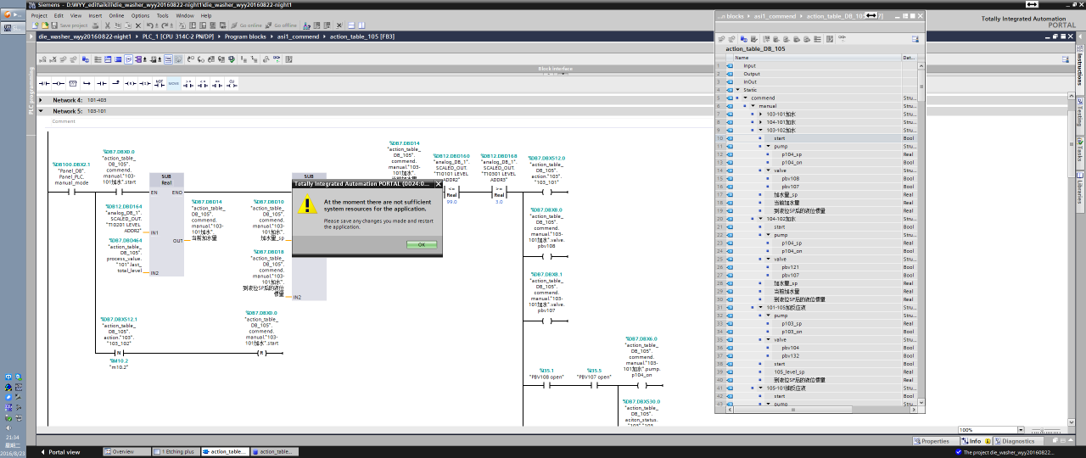
Task: Click the cut (scissors) toolbar icon
Action: (x=106, y=25)
